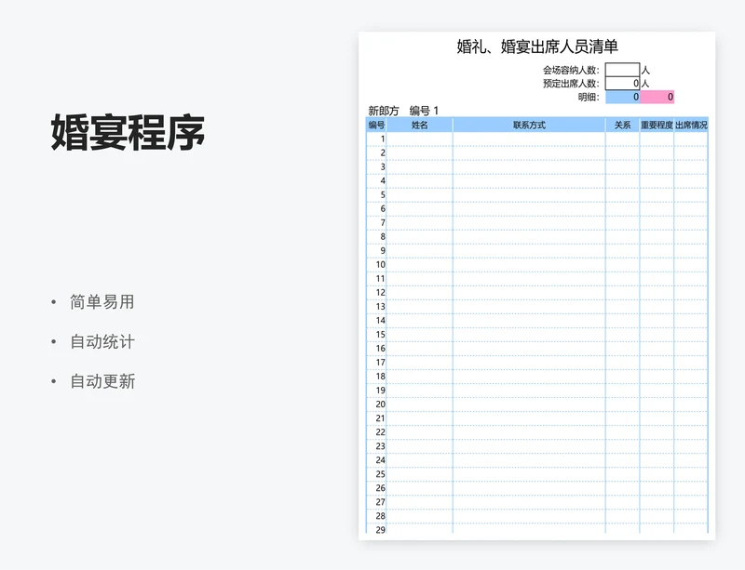Screen dimensions: 745x570
Task: Click the 预定出席人数 value cell
Action: tap(622, 83)
